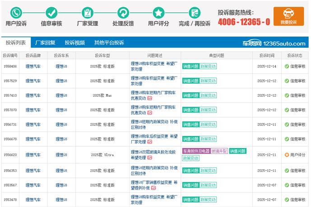Select the 投诉列表 tab
This screenshot has height=207, width=316.
[16, 43]
